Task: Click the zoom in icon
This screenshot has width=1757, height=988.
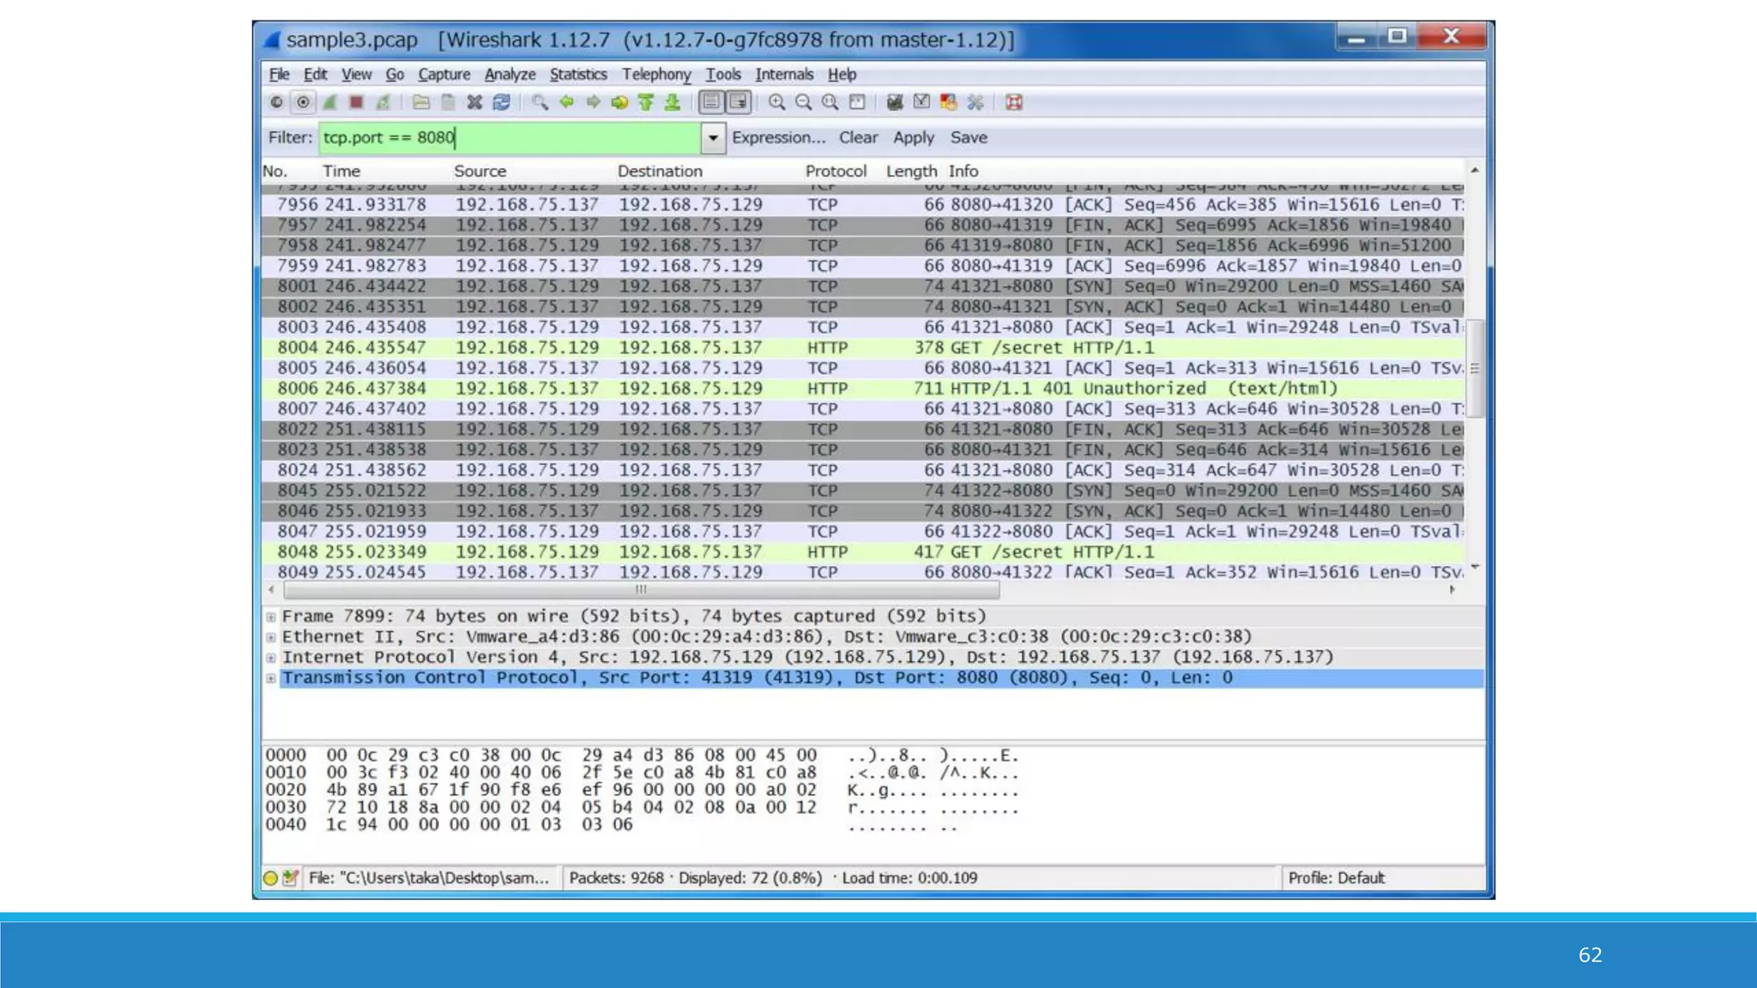Action: click(x=776, y=103)
